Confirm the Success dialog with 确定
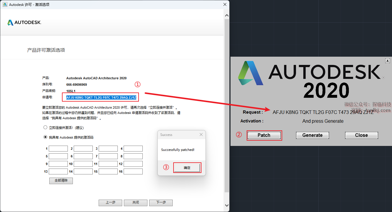392x212 pixels. coord(187,168)
